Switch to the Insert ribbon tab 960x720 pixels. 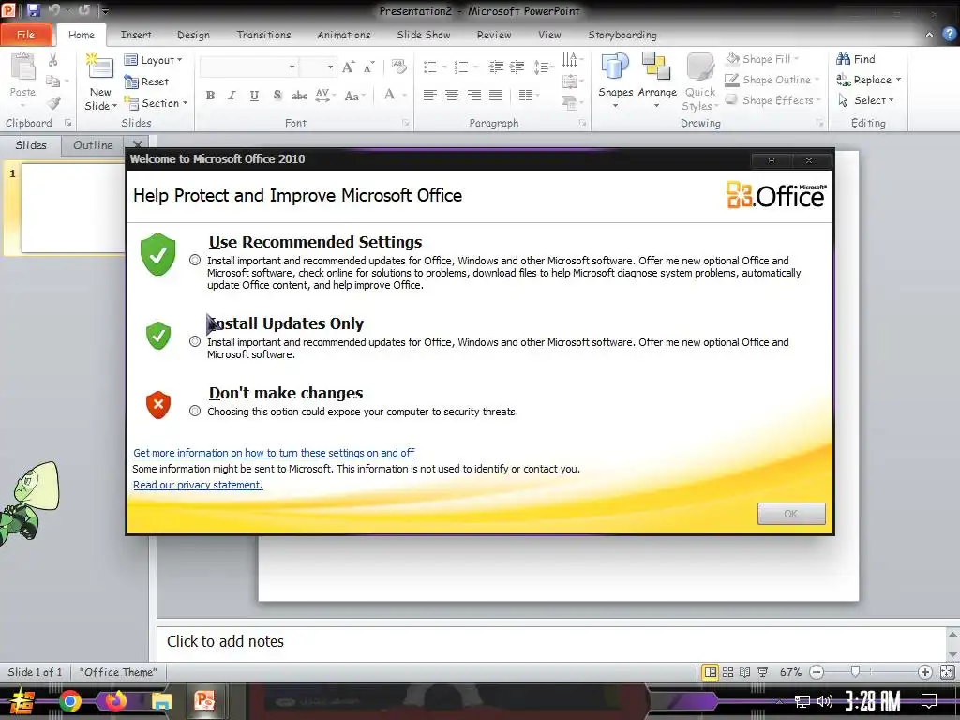point(136,35)
